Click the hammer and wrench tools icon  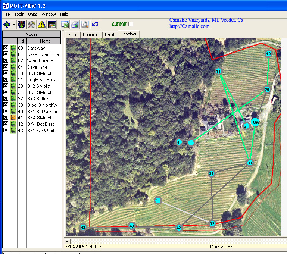[x=31, y=25]
